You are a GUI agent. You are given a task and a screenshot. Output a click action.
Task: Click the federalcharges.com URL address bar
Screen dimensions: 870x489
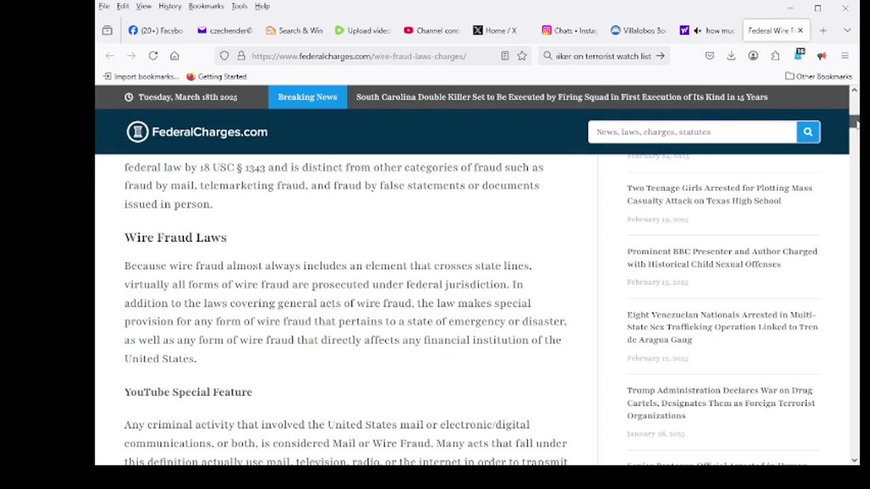359,56
